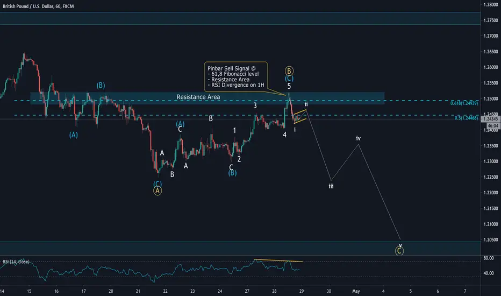
Task: Click the Resistance Area text label
Action: pos(198,97)
